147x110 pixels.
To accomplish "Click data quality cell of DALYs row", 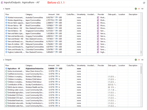I will [x=112, y=87].
